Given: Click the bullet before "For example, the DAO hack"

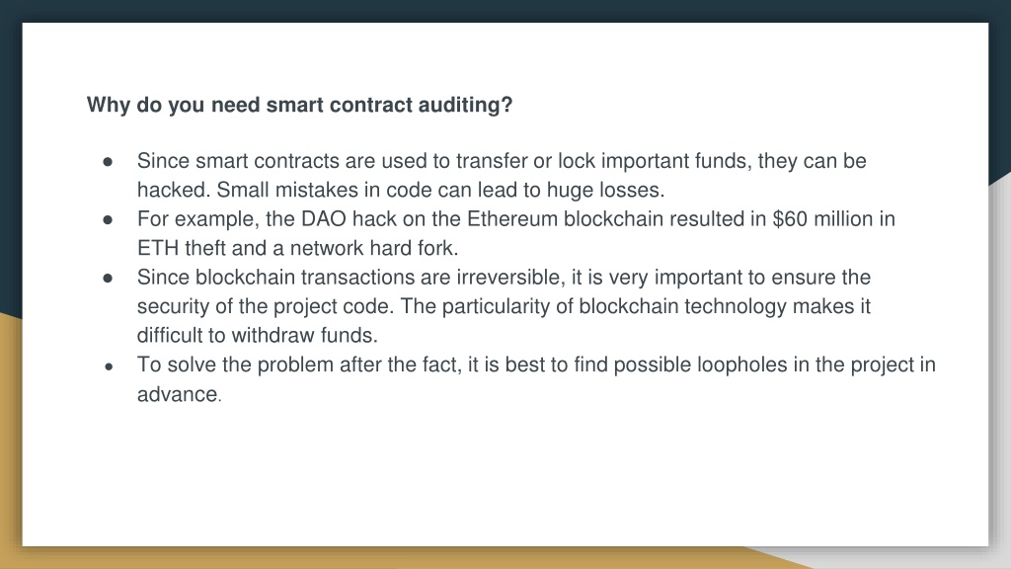Looking at the screenshot, I should click(x=108, y=220).
